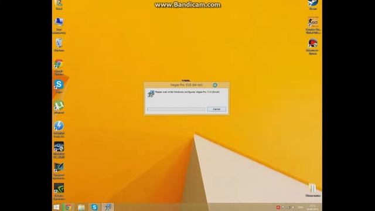The height and width of the screenshot is (211, 375).
Task: Switch to Chrome in the taskbar
Action: tap(69, 207)
